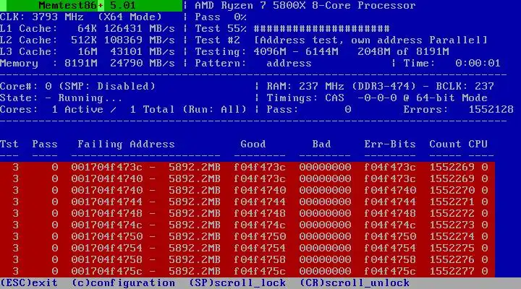Click the RAM: 237 MHz (DDR3-474) entry

[x=341, y=86]
